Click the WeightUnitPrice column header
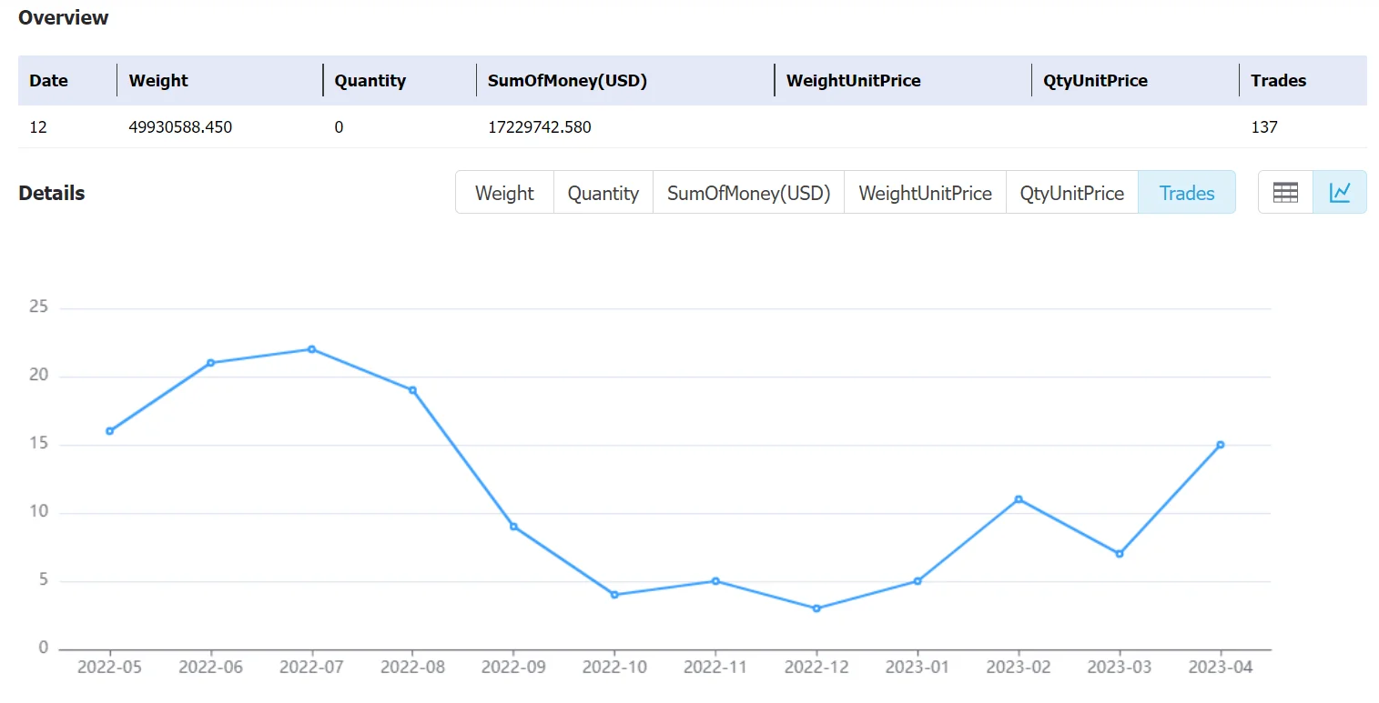 pos(853,80)
